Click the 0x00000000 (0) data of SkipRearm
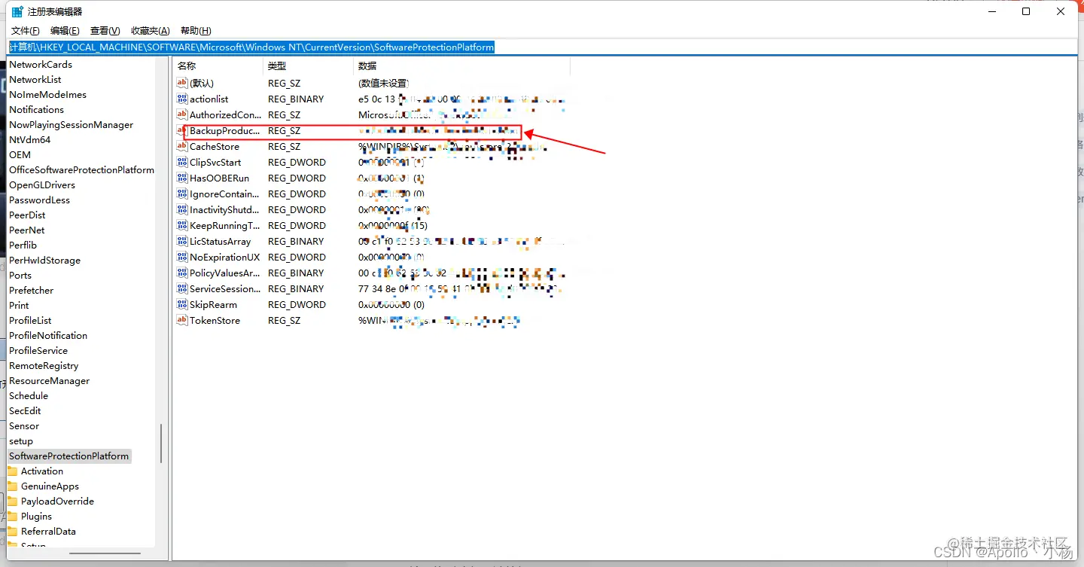This screenshot has width=1084, height=567. [x=391, y=304]
